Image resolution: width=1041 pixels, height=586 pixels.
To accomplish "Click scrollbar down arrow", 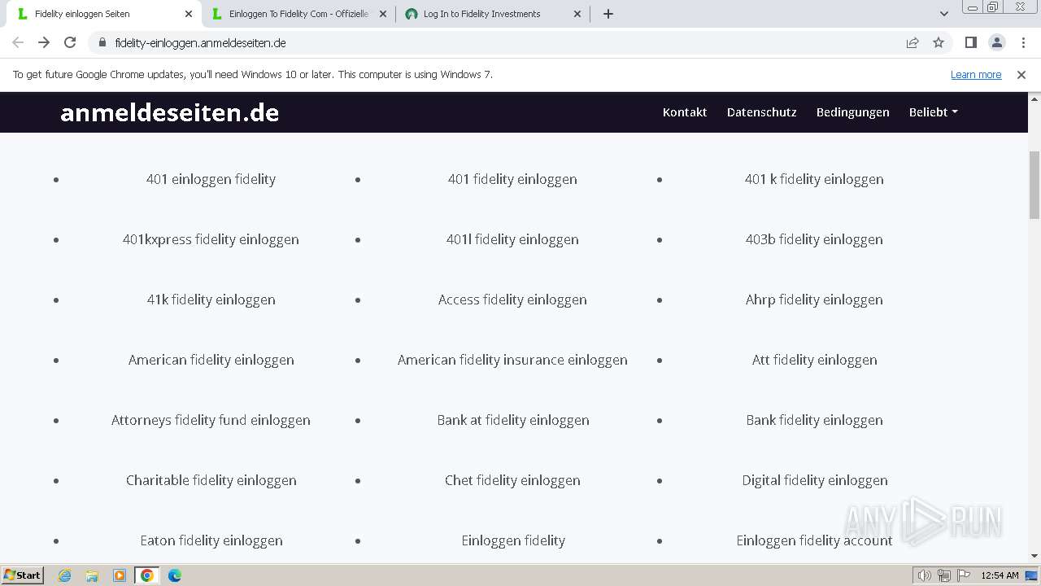I will point(1034,556).
